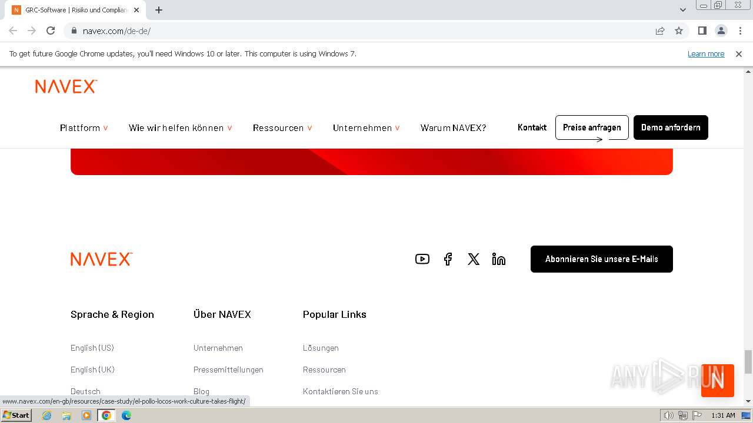Expand Wie wir helfen können menu
The height and width of the screenshot is (423, 753).
point(181,127)
